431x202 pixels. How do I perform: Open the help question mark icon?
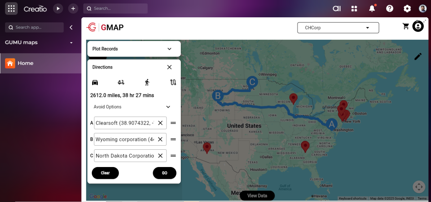click(390, 8)
